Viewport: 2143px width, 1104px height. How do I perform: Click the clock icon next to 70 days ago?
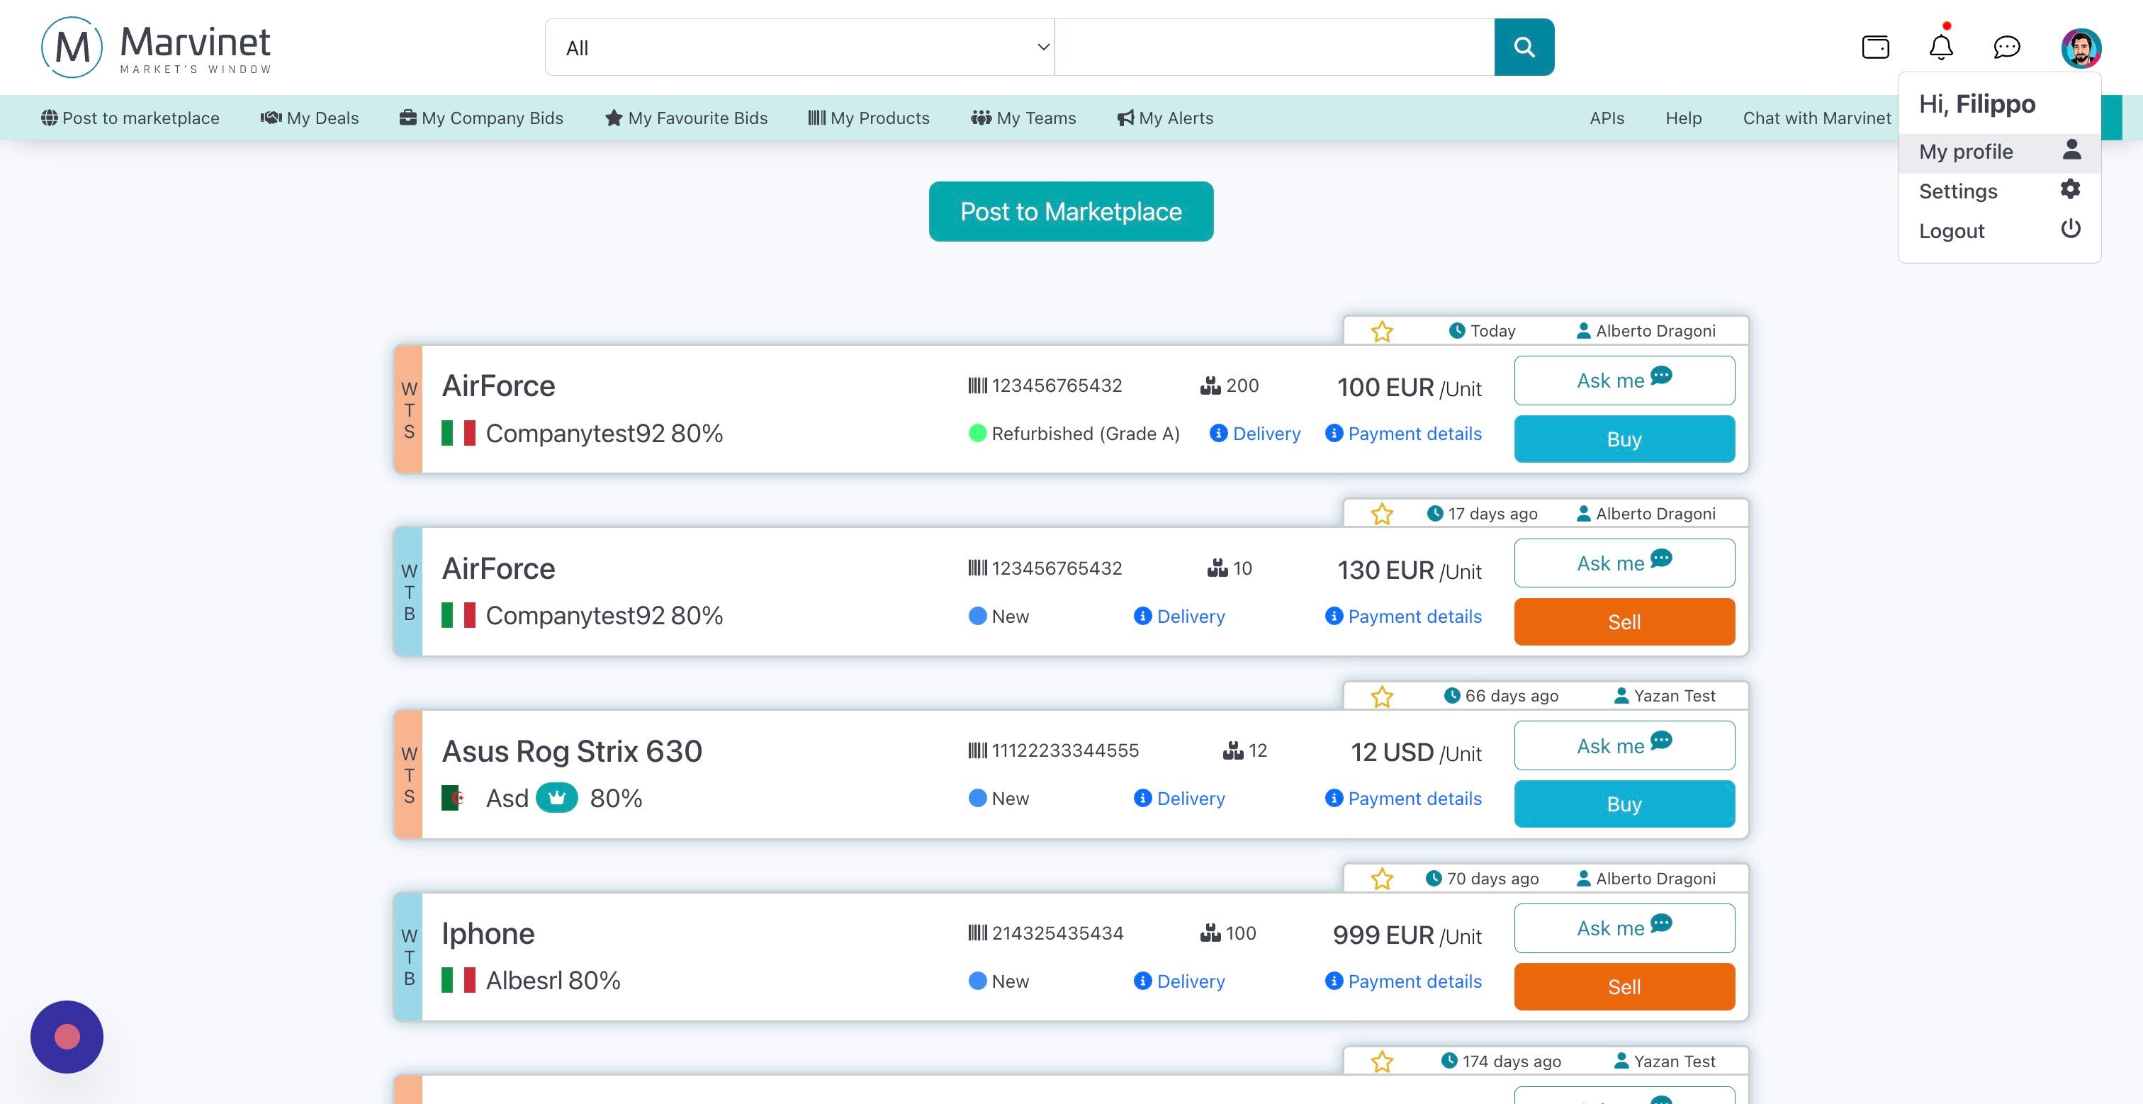tap(1434, 879)
